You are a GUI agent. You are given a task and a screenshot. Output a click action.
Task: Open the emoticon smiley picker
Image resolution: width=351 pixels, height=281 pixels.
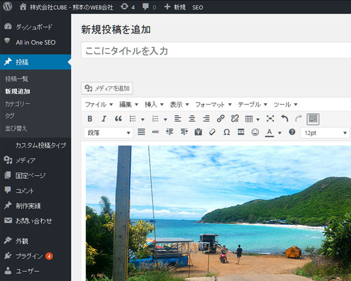pos(255,132)
